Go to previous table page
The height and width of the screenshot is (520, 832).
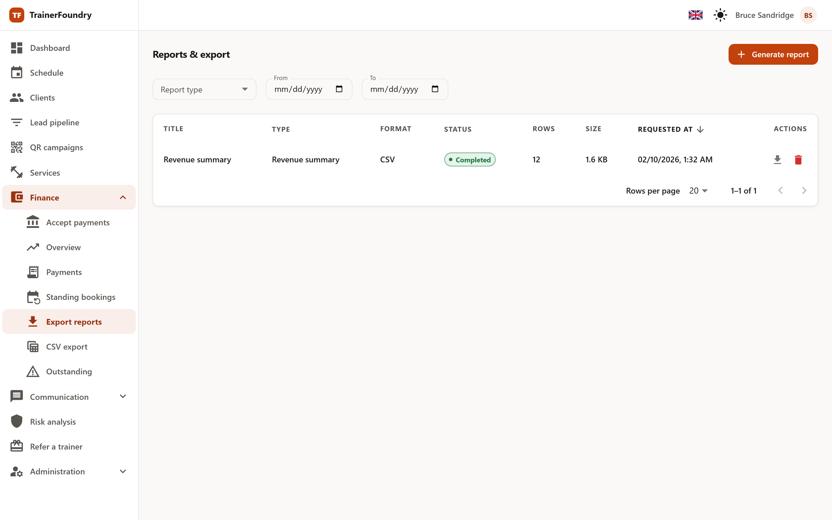(x=780, y=191)
